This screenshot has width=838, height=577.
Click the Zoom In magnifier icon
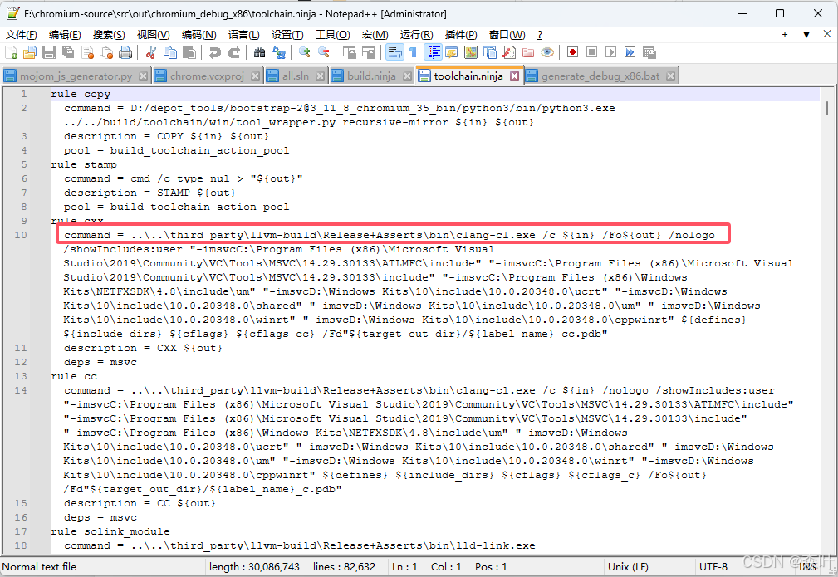[x=305, y=52]
